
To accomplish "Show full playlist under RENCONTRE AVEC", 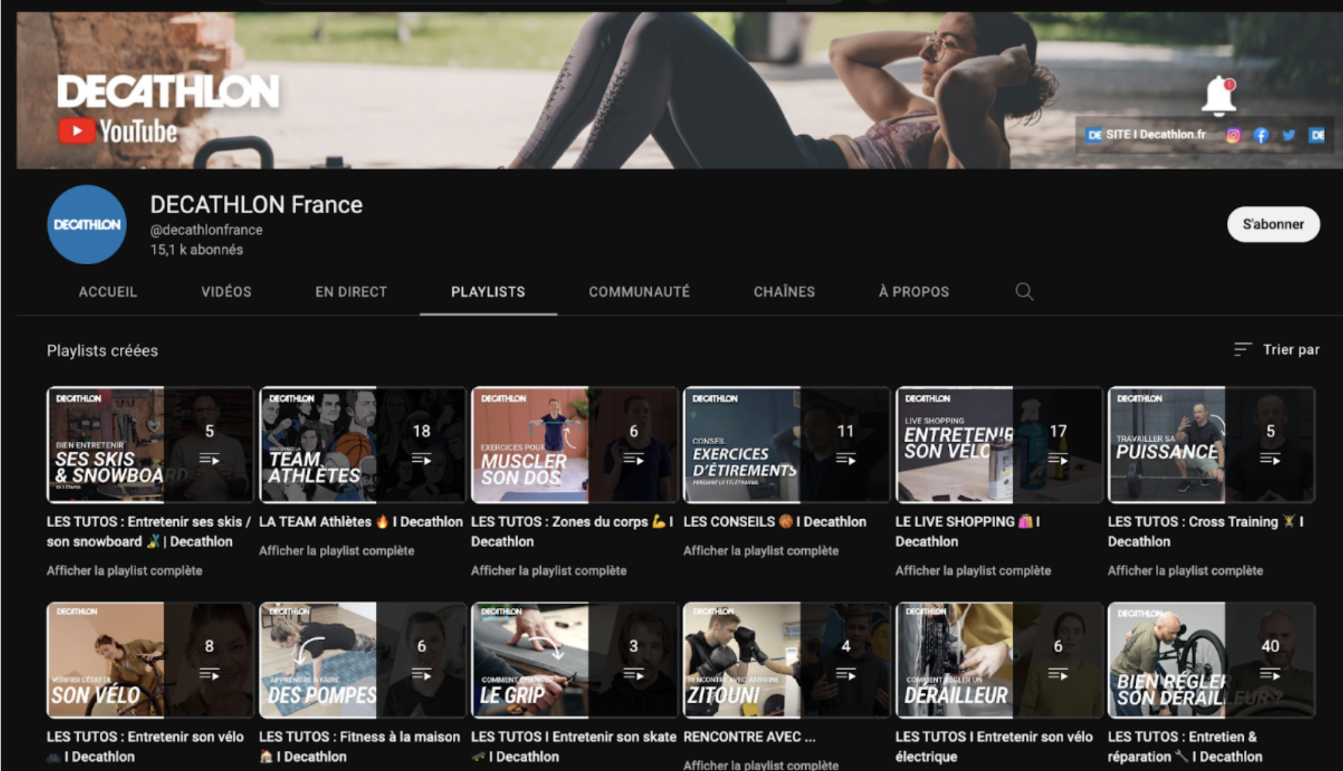I will (x=761, y=764).
